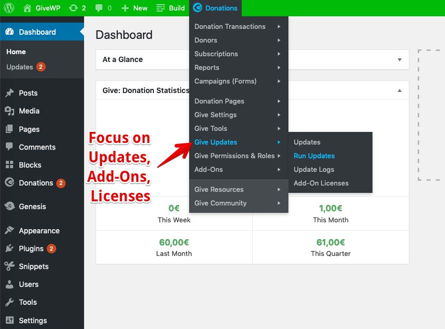Choose Run Updates in the submenu
Viewport: 445px width, 329px height.
[330, 156]
